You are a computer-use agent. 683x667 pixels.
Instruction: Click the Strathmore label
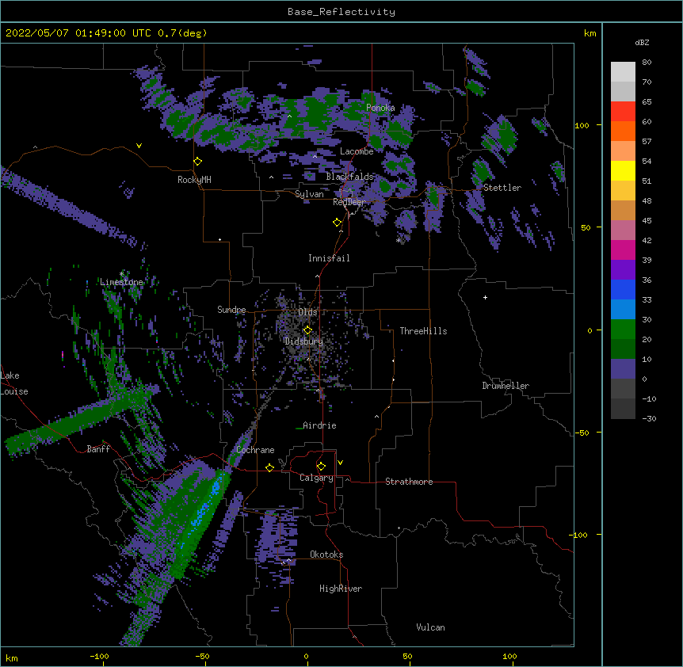point(409,482)
